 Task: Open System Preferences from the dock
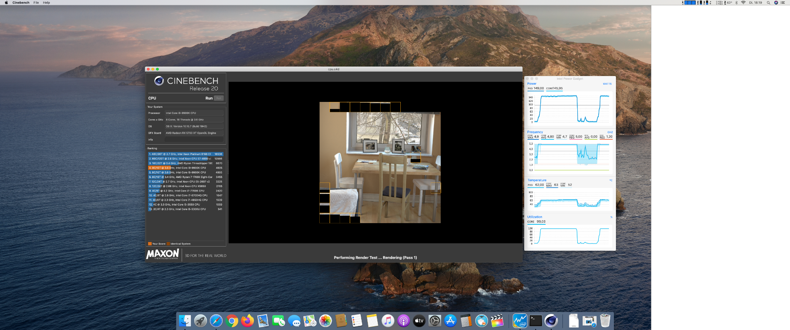tap(434, 321)
